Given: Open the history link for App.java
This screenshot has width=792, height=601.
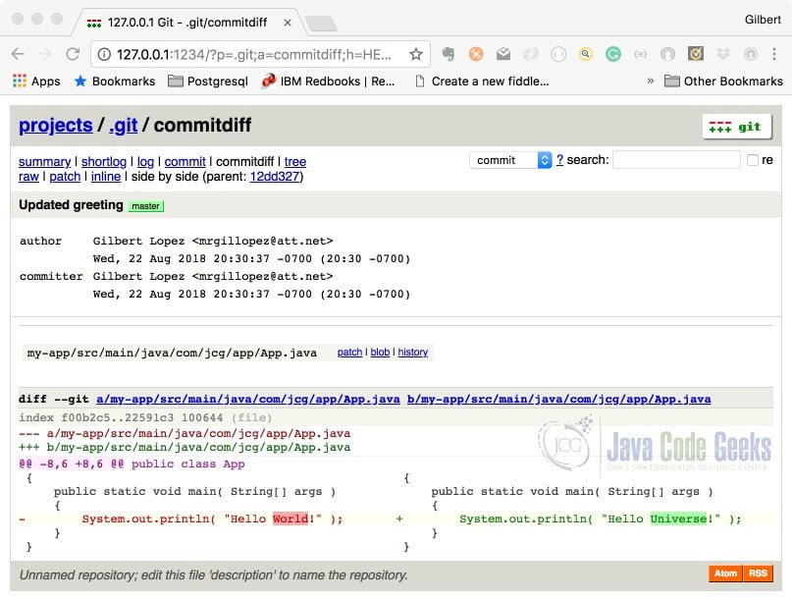Looking at the screenshot, I should click(x=412, y=352).
